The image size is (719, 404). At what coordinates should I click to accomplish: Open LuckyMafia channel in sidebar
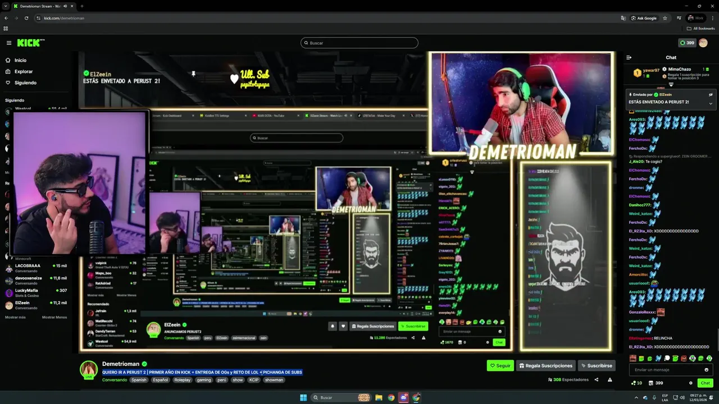pos(36,292)
